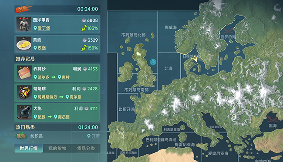Select the 巴利阿里群岛海域 region label
This screenshot has height=162, width=283.
pos(161,140)
